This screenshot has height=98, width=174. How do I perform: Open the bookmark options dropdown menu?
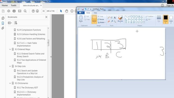[x=10, y=23]
